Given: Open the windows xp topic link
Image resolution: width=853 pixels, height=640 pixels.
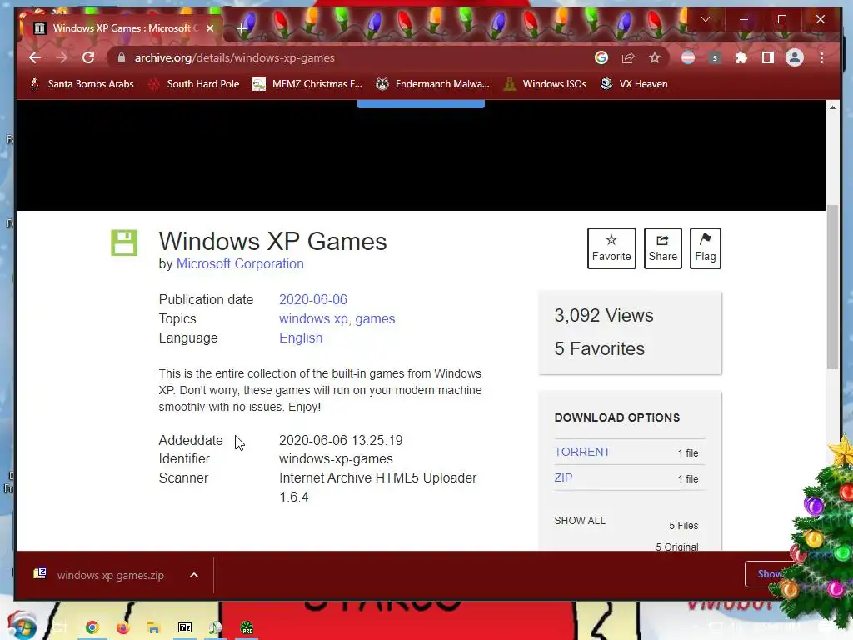Looking at the screenshot, I should pos(313,319).
